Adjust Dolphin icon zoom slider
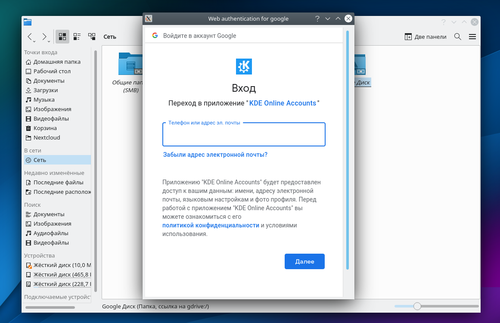 417,307
